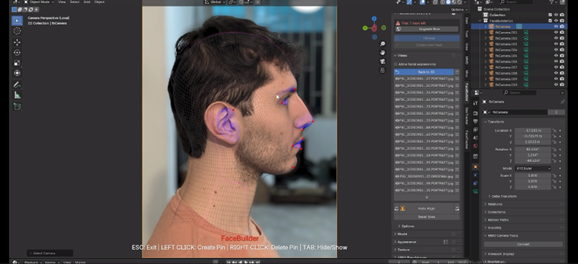Open the Global transform orientation dropdown

(215, 2)
